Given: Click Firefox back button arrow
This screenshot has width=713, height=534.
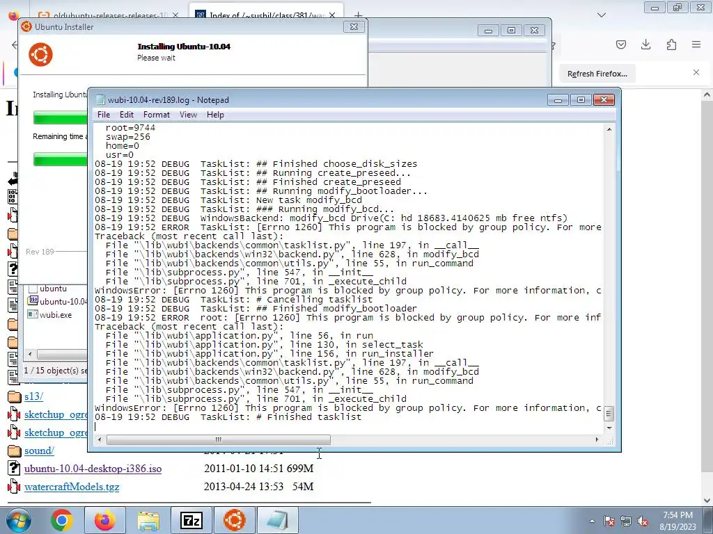Looking at the screenshot, I should click(15, 44).
